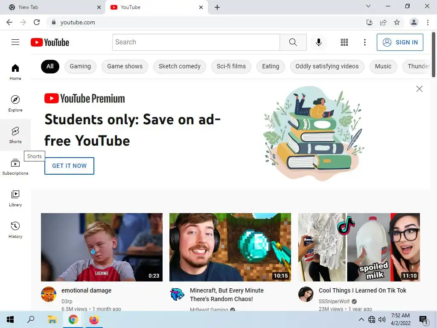Select the Sketch comedy filter chip

pyautogui.click(x=180, y=66)
